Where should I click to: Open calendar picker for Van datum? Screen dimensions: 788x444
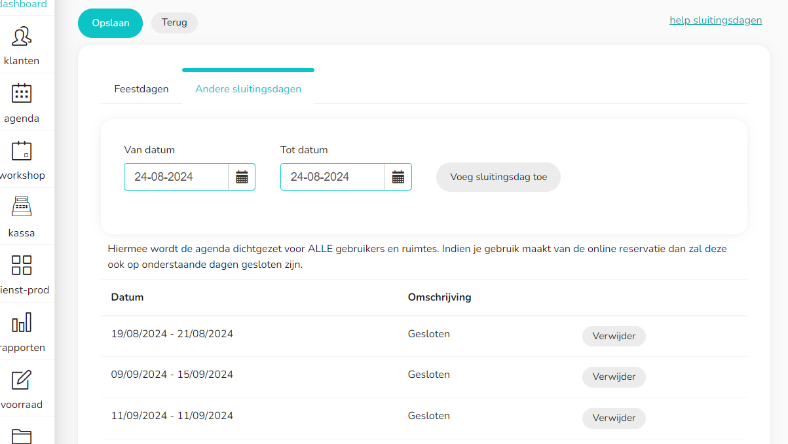(x=242, y=177)
